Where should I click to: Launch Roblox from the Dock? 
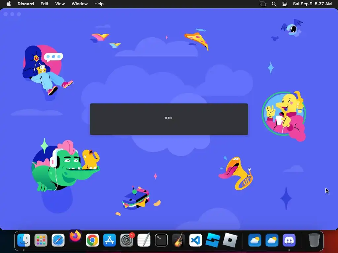click(x=230, y=240)
